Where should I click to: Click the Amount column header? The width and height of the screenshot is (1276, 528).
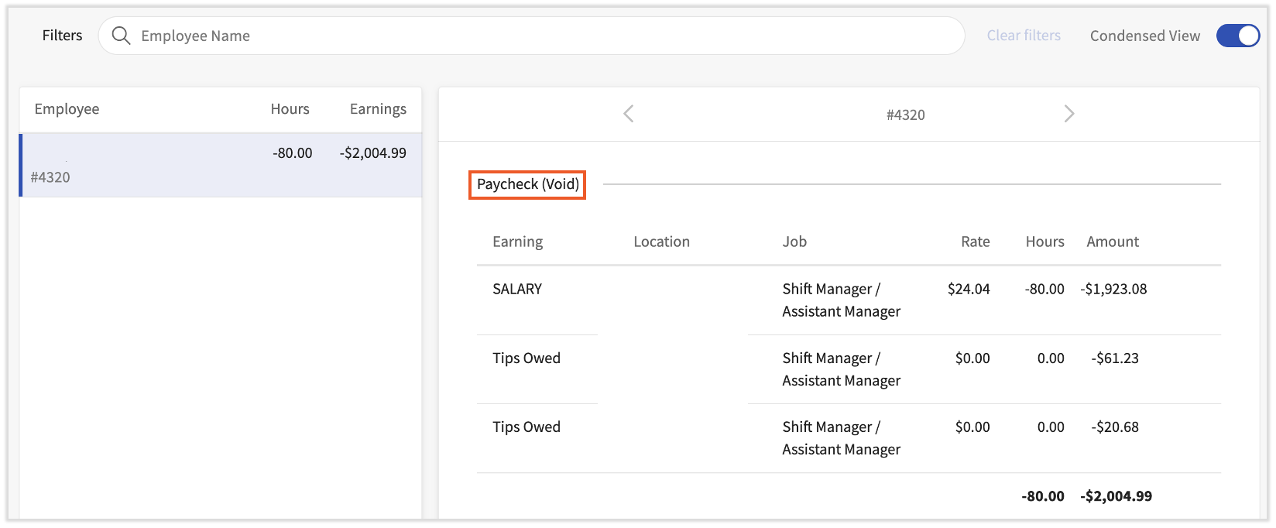(1112, 242)
